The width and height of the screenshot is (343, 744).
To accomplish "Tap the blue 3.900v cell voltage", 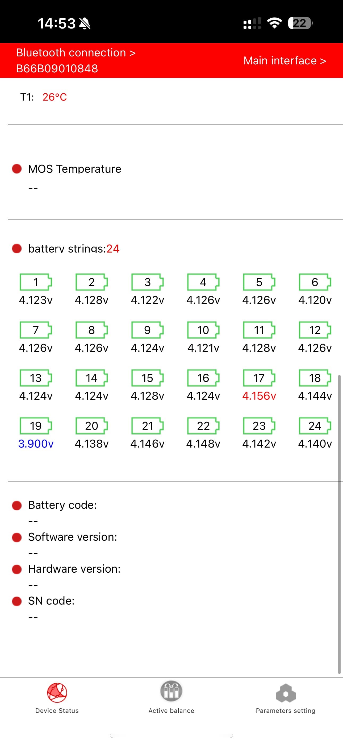I will [x=36, y=444].
